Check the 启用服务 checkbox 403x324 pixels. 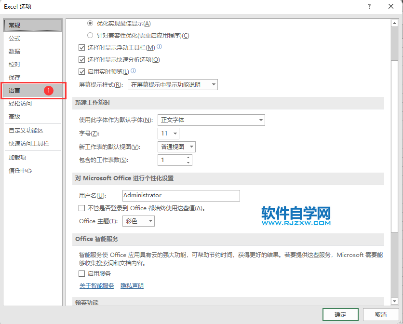coord(82,273)
